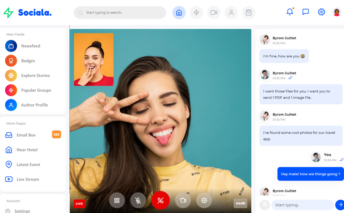Open the lightning bolt stories icon

point(196,13)
